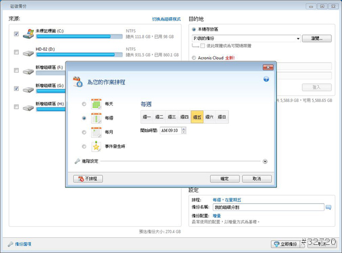The width and height of the screenshot is (342, 253).
Task: Open the 增量 backup scheme link
Action: pyautogui.click(x=217, y=216)
